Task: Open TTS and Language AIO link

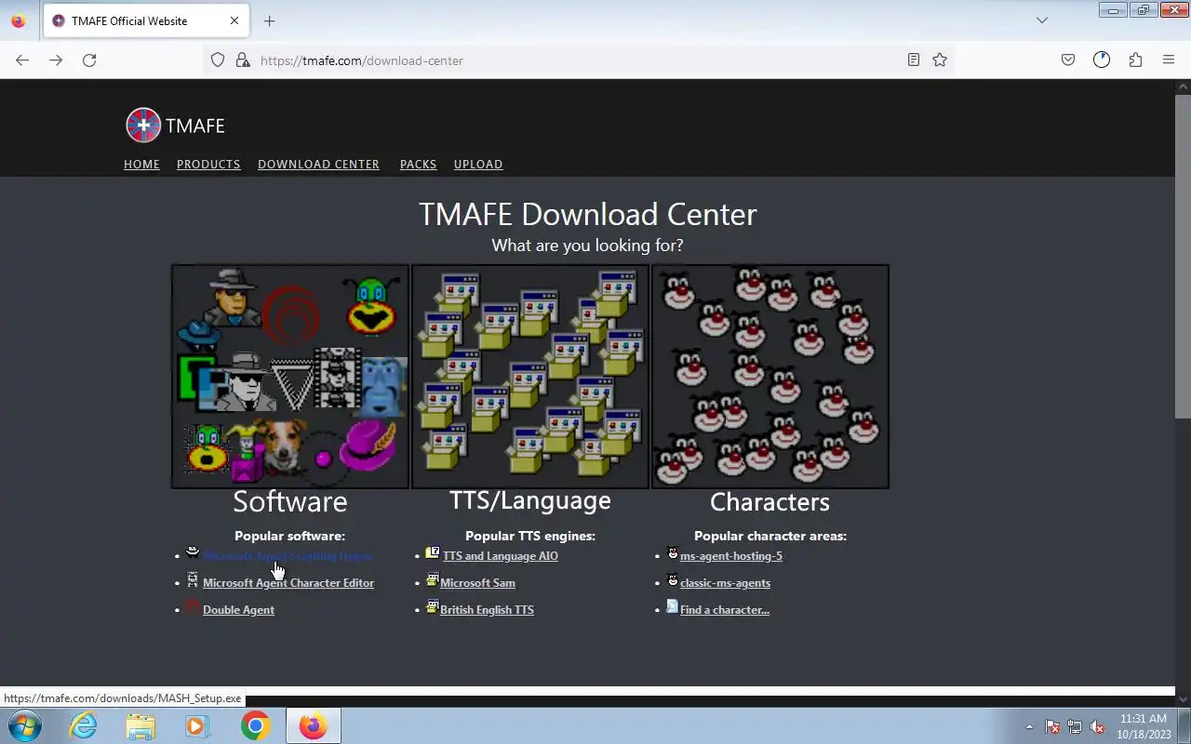Action: (x=501, y=556)
